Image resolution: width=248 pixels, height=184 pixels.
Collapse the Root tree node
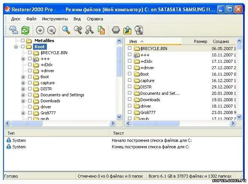pos(16,47)
